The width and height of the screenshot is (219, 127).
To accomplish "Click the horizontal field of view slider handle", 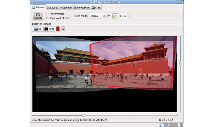I will point(83,115).
